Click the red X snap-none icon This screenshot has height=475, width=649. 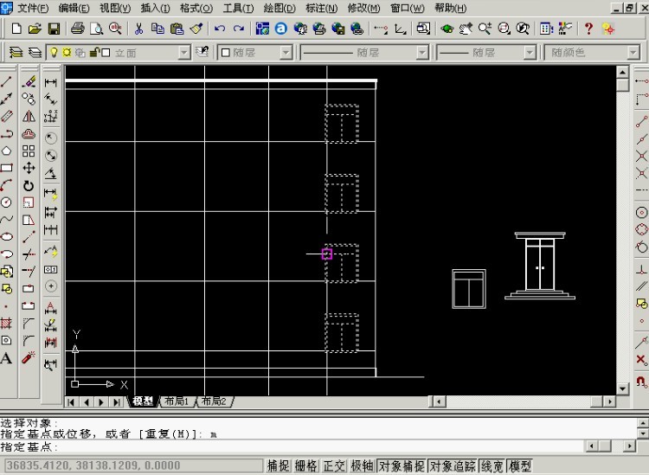coord(641,360)
